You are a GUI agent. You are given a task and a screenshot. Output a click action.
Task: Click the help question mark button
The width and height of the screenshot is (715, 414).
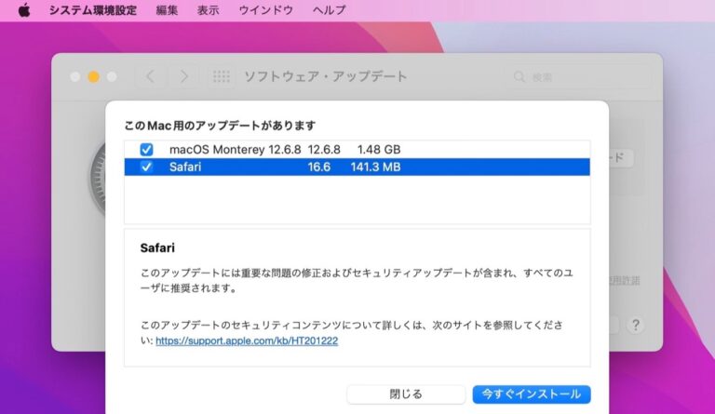636,325
